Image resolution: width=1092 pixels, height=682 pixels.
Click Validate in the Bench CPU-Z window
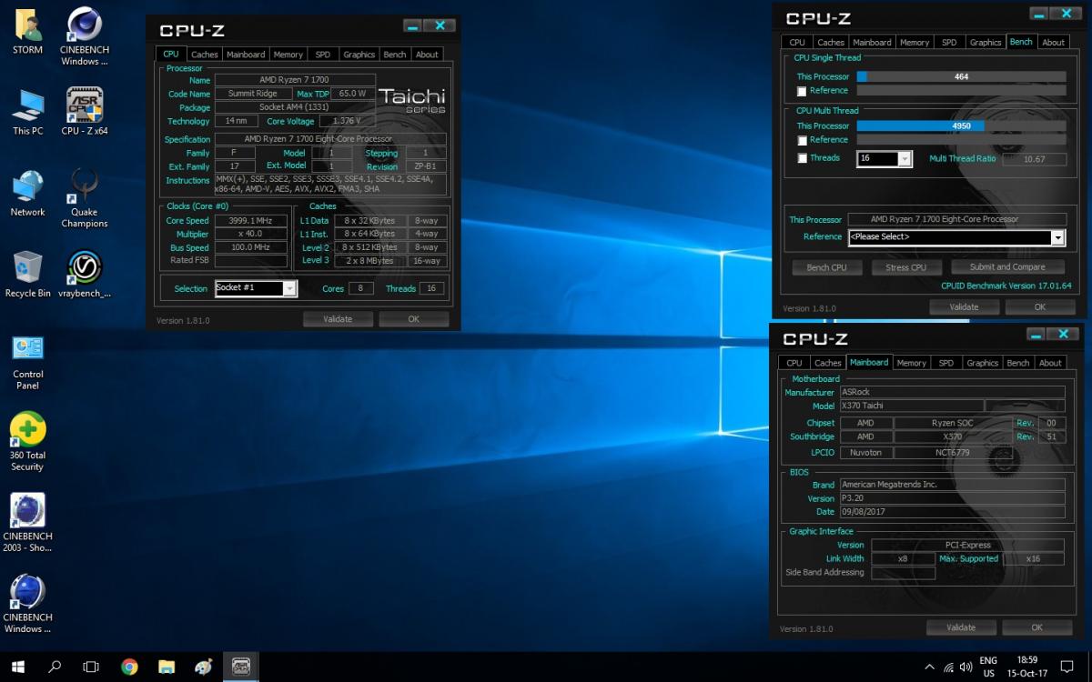(x=964, y=307)
